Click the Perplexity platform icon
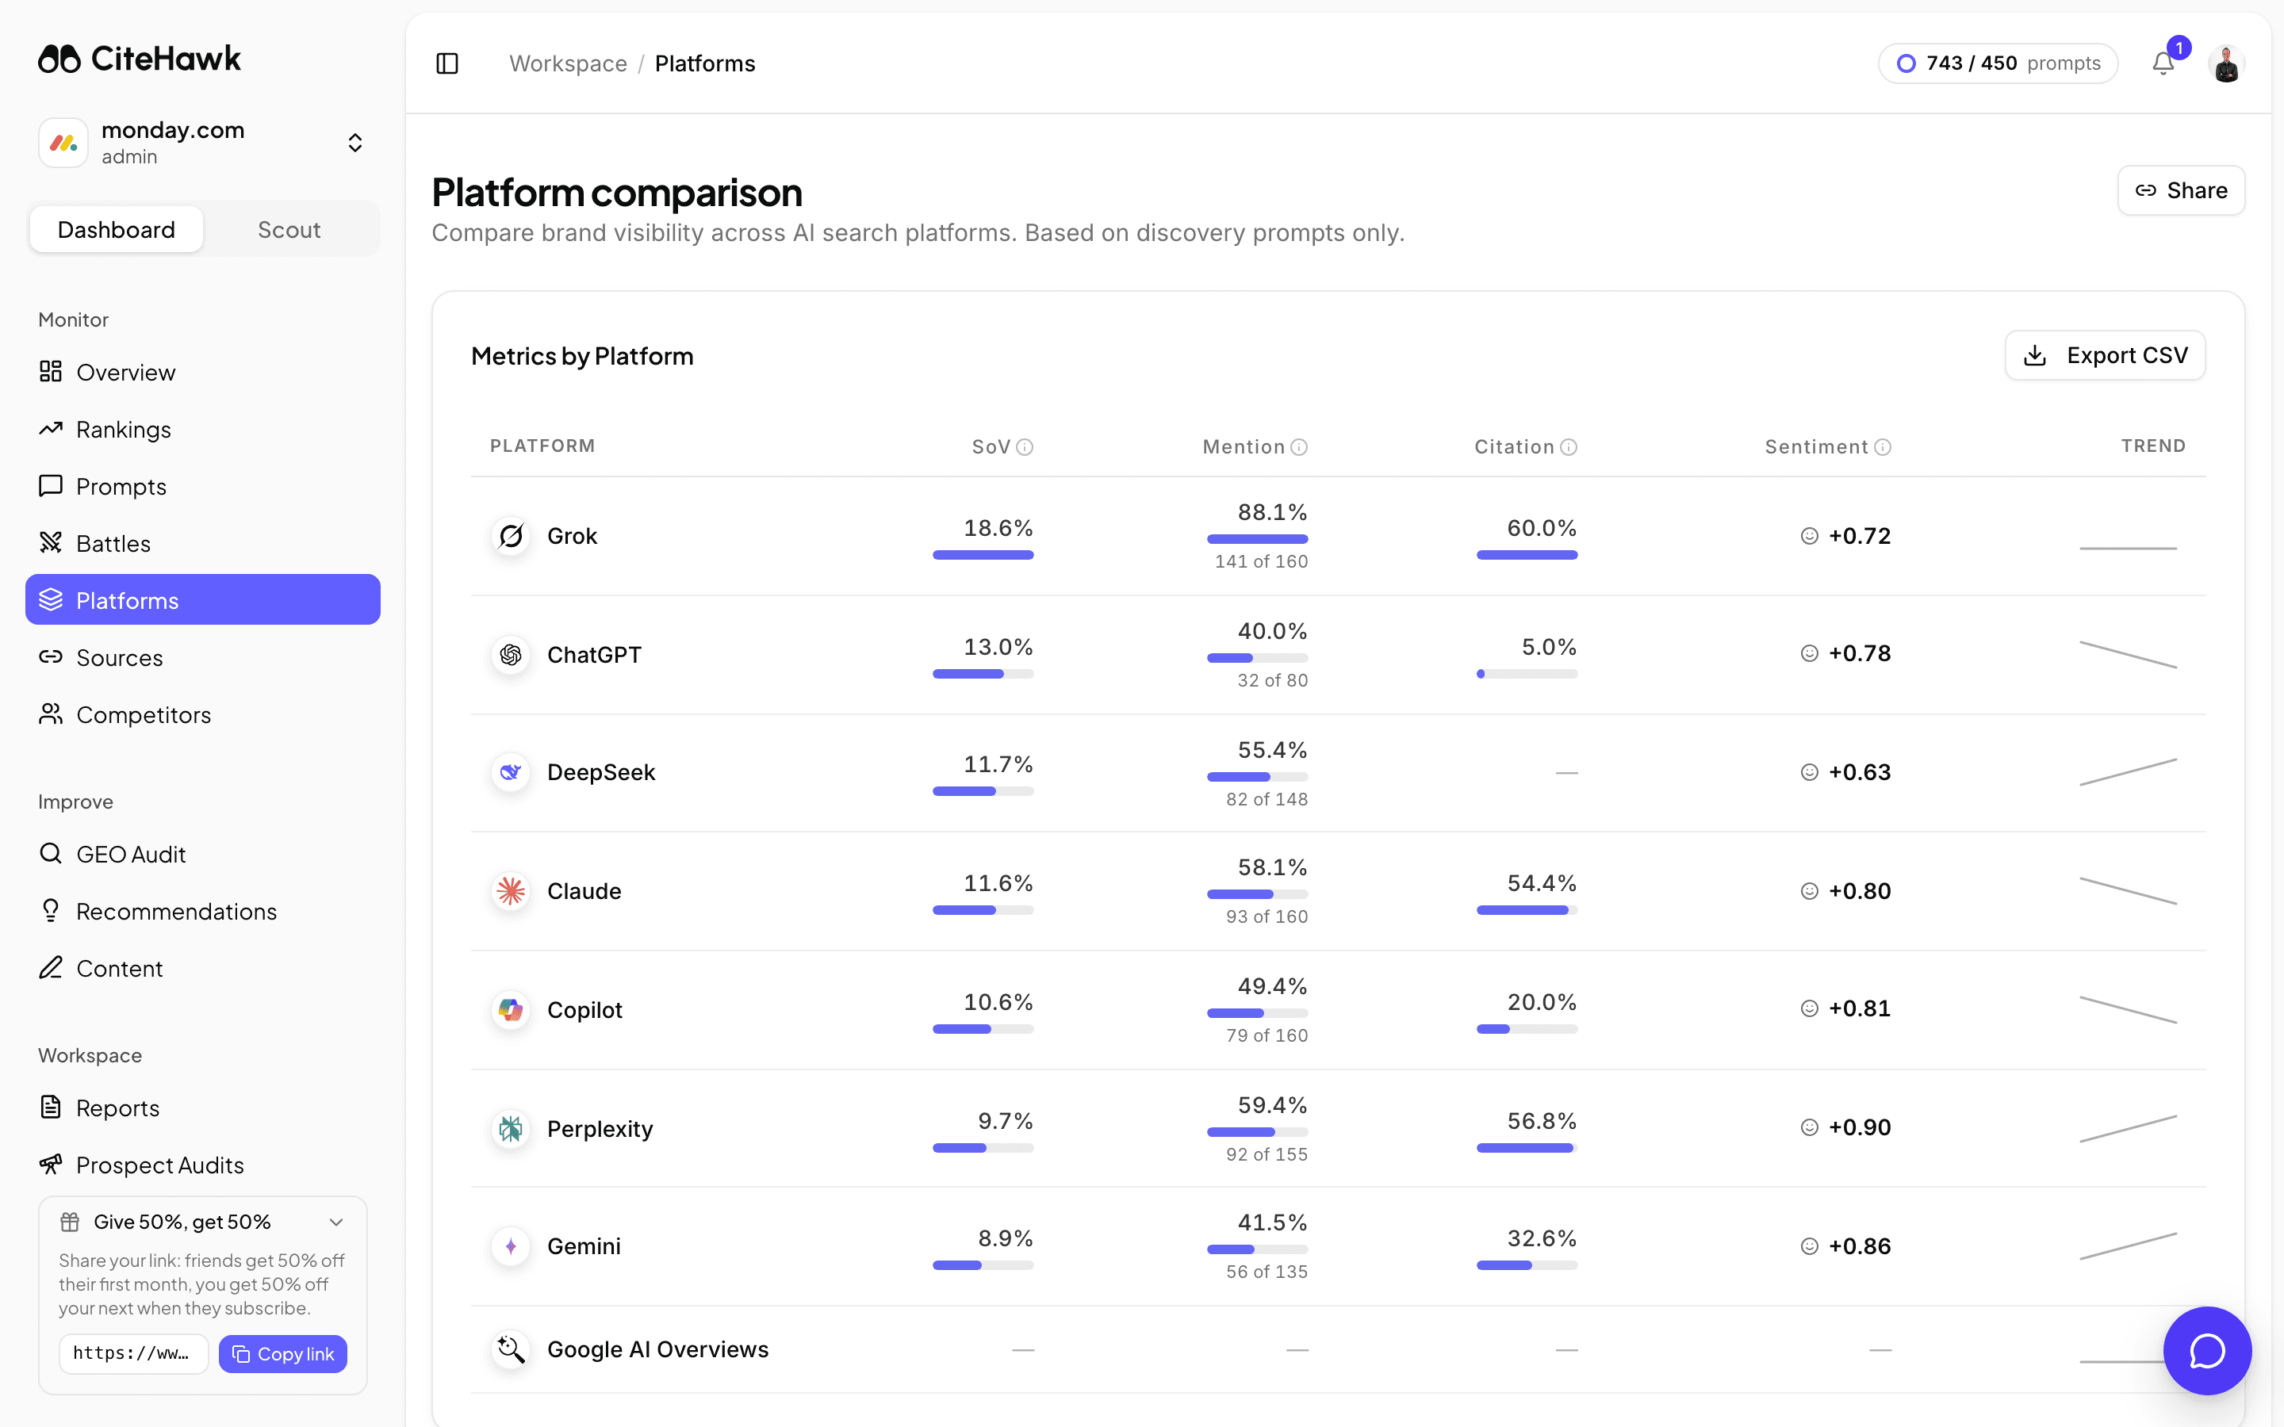This screenshot has width=2284, height=1427. (511, 1129)
